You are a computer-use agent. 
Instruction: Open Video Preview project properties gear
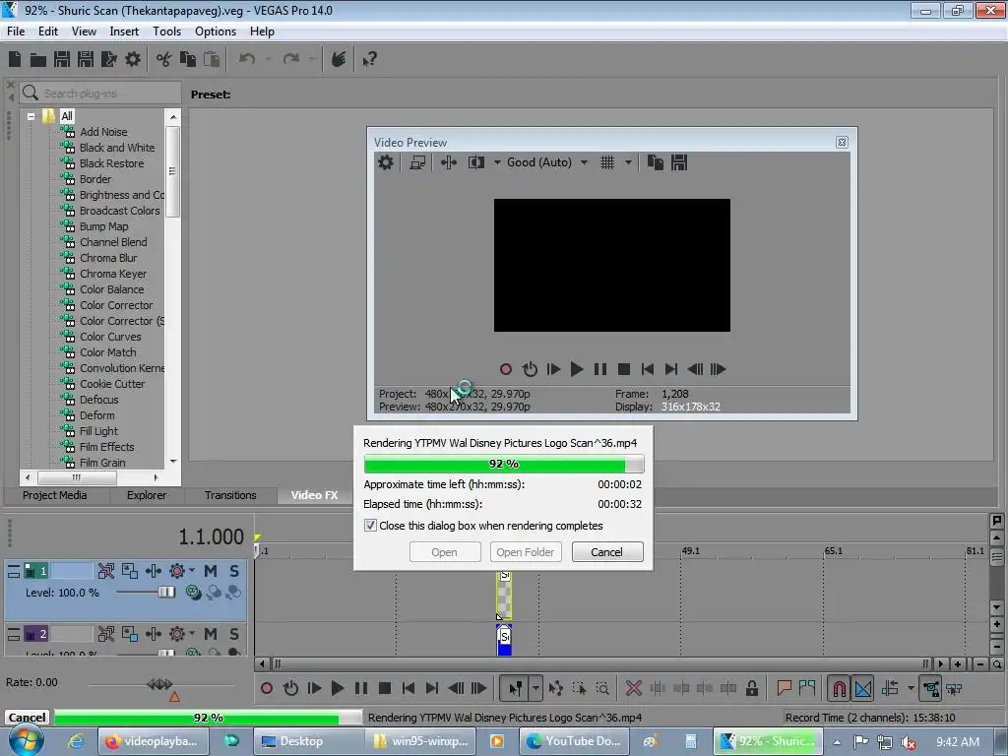385,162
